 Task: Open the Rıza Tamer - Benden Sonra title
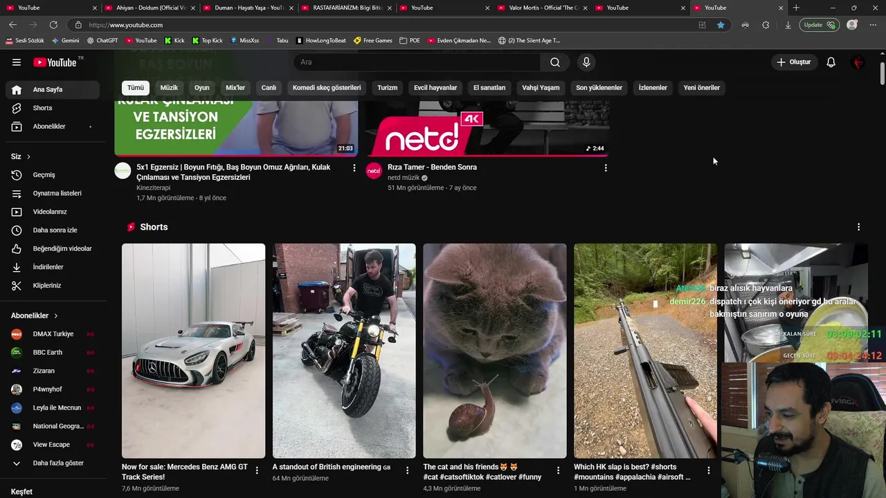coord(432,167)
